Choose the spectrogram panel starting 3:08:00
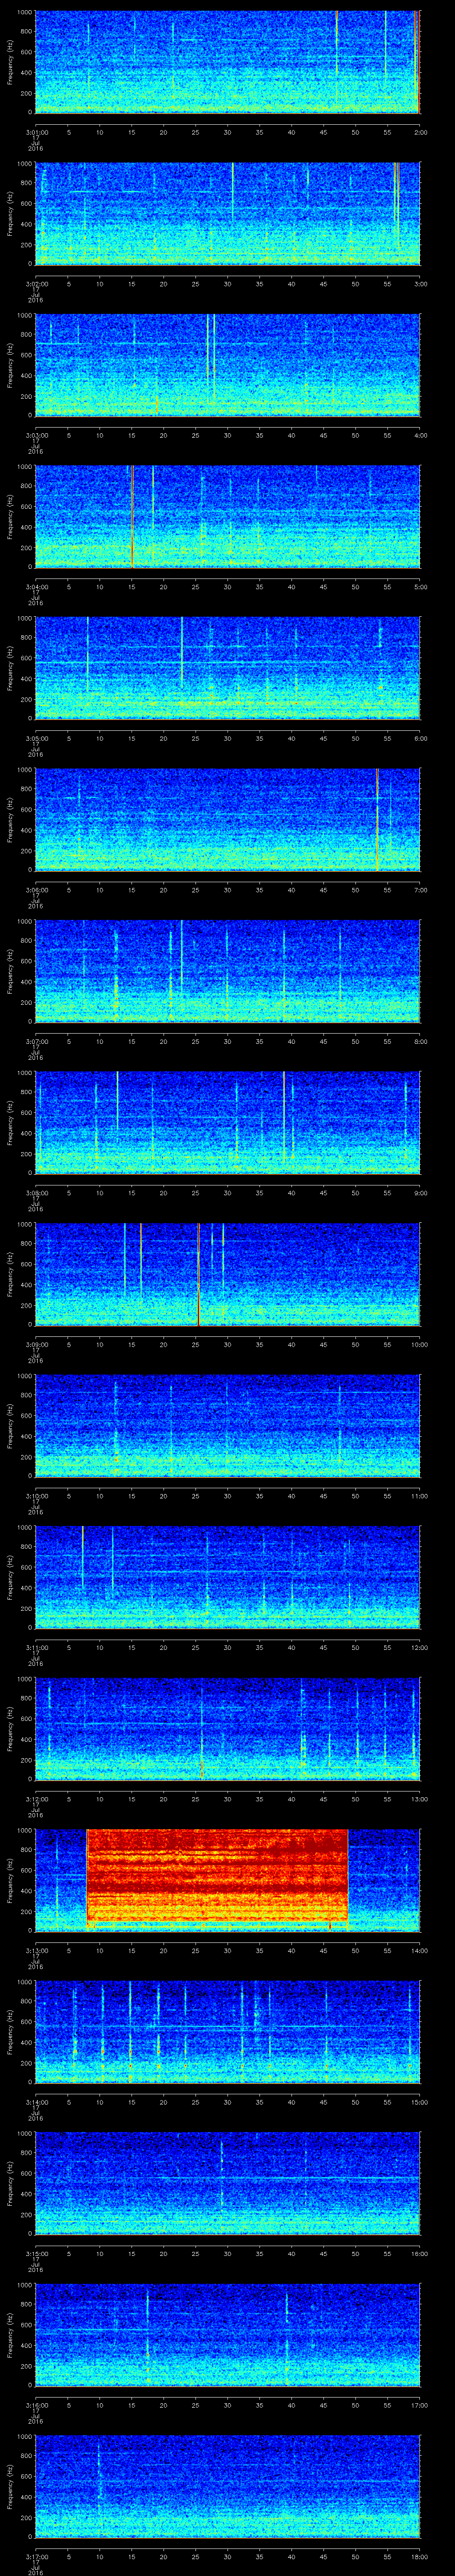 [x=228, y=1123]
